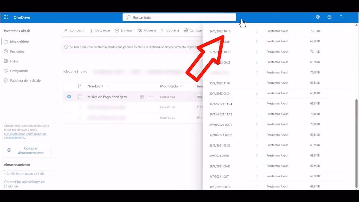This screenshot has height=202, width=359.
Task: Open more options for Misiva de Pago.docx.qazx
Action: [151, 97]
